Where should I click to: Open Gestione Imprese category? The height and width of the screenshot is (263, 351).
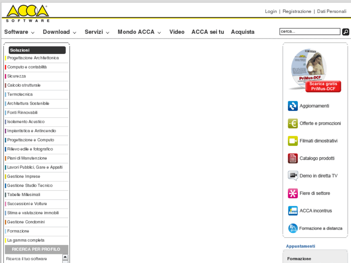pos(24,176)
